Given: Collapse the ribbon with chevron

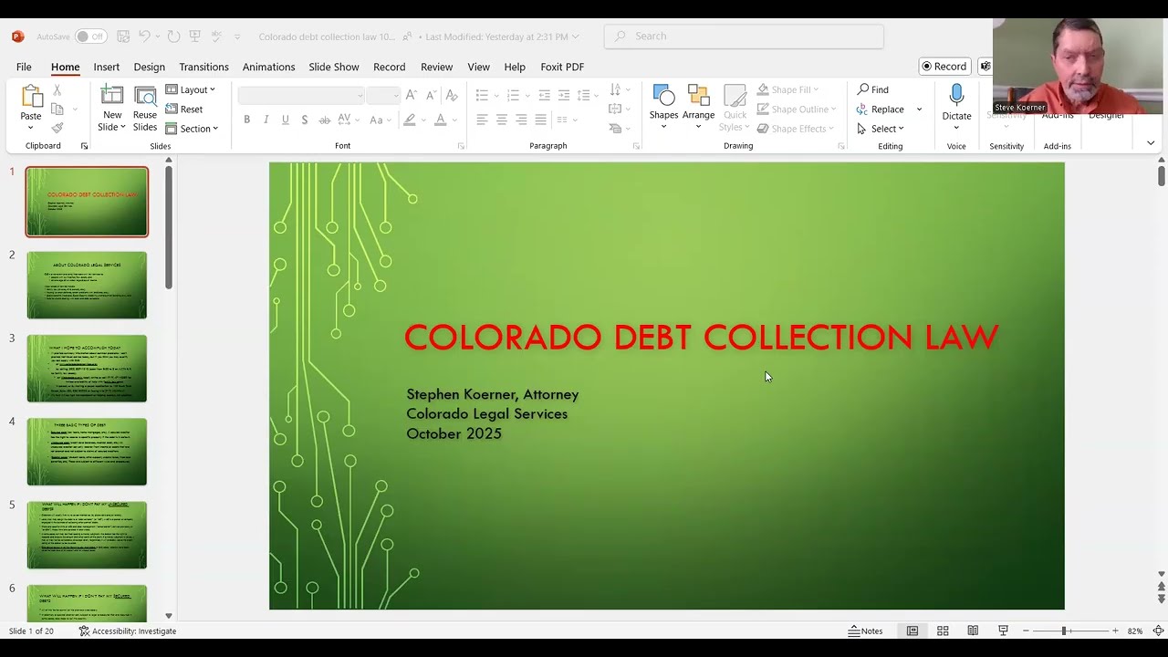Looking at the screenshot, I should click(x=1150, y=143).
